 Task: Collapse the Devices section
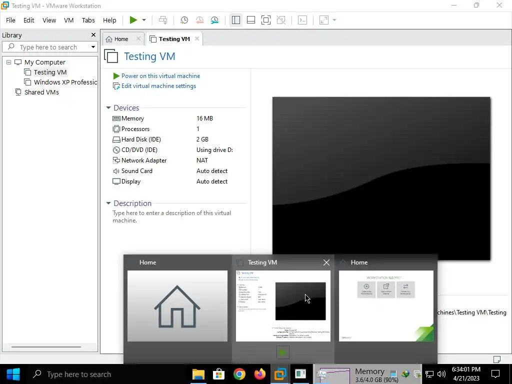[x=108, y=108]
